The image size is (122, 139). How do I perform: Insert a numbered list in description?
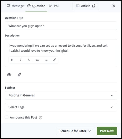[x=46, y=60]
